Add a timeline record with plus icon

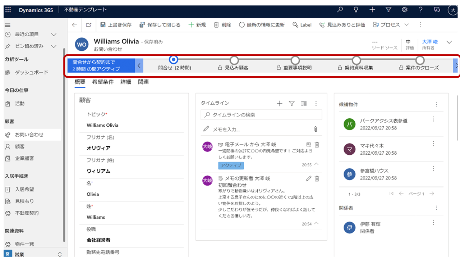click(x=279, y=104)
